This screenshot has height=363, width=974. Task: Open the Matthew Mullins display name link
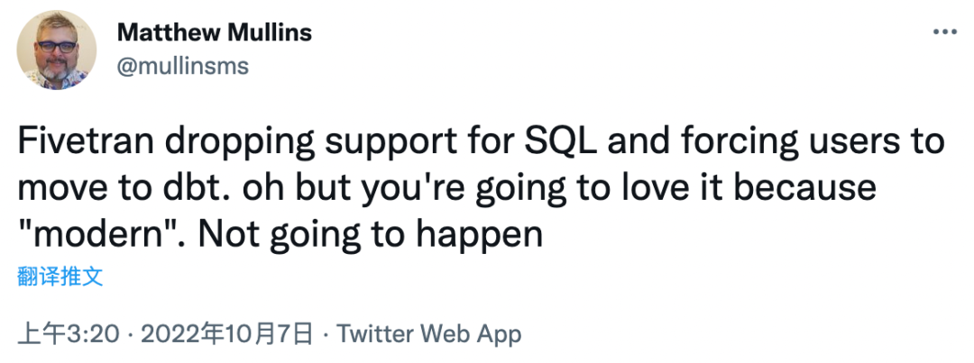pyautogui.click(x=215, y=32)
